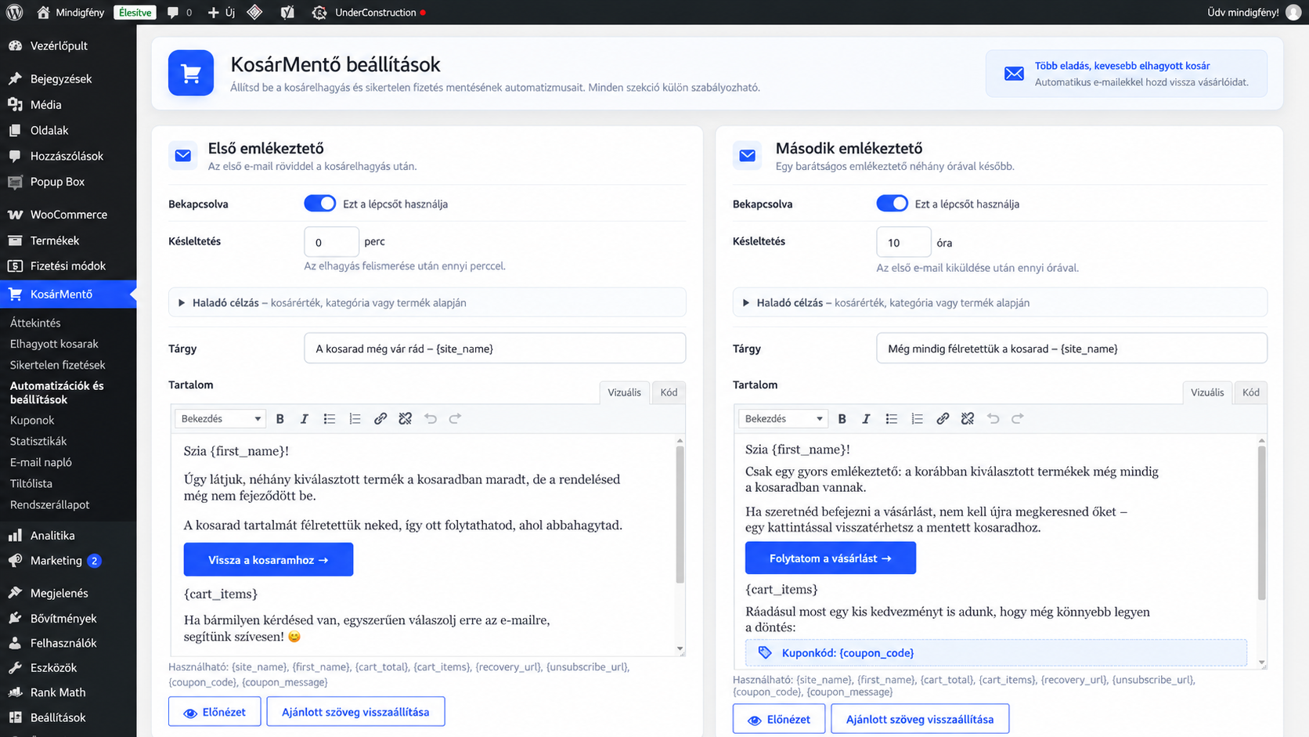
Task: Insert link in first reminder editor
Action: pyautogui.click(x=380, y=419)
